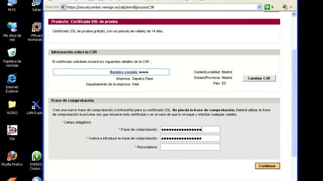Open EVEREST Corporate desktop shortcut
The height and width of the screenshot is (181, 323).
[36, 160]
